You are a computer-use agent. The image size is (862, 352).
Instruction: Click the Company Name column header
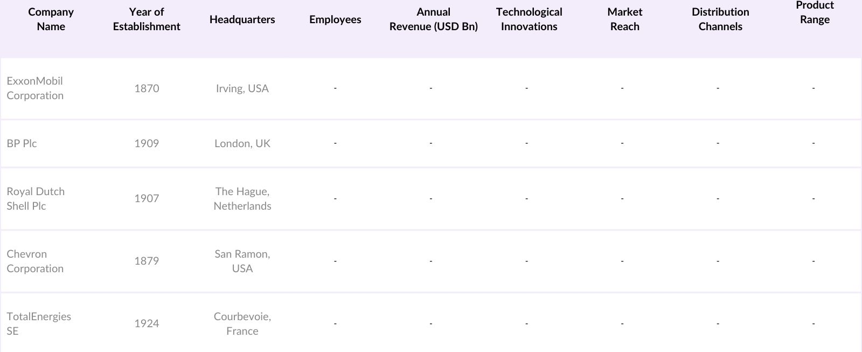(51, 19)
